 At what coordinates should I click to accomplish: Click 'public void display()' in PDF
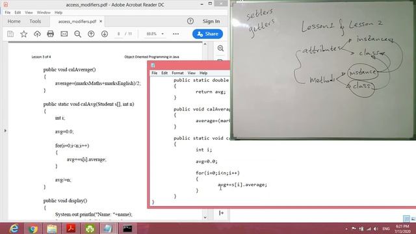[x=65, y=201]
